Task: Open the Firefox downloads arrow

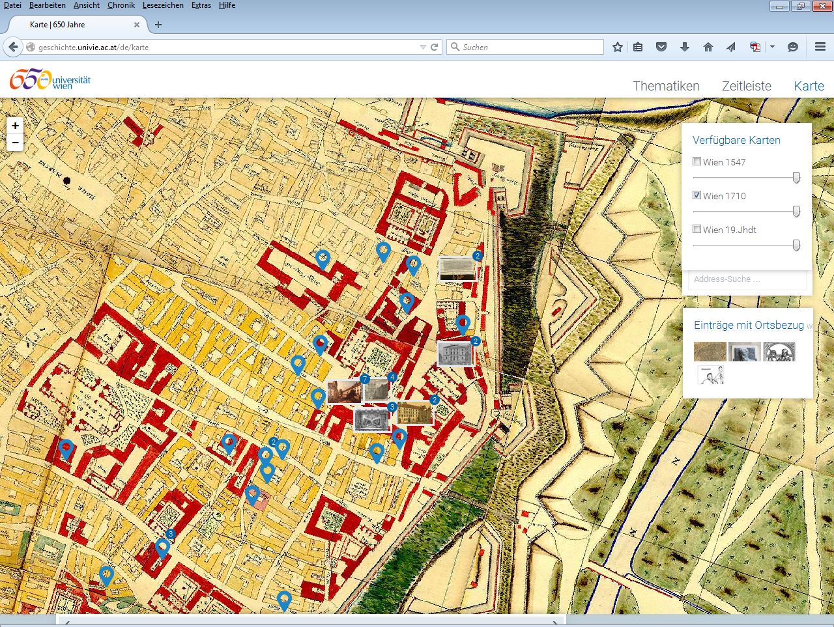Action: [684, 47]
